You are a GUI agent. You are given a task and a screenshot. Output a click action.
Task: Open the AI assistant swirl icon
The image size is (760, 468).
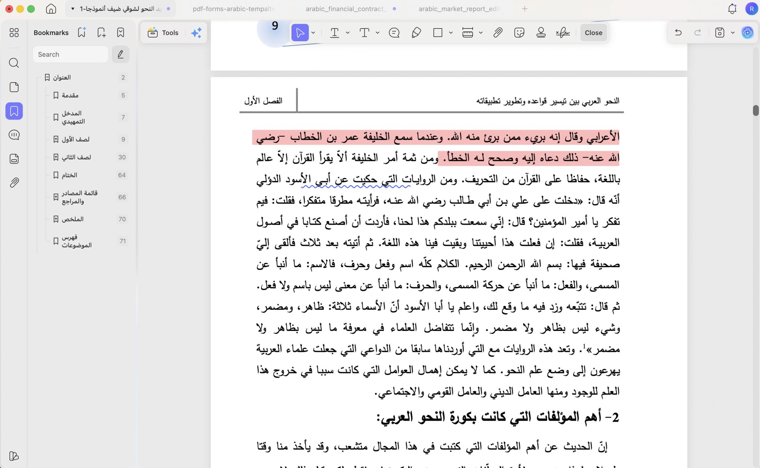[x=748, y=33]
